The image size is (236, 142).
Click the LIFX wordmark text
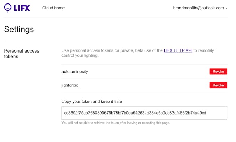[x=22, y=8]
